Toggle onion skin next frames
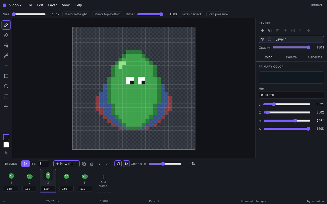 tap(126, 164)
